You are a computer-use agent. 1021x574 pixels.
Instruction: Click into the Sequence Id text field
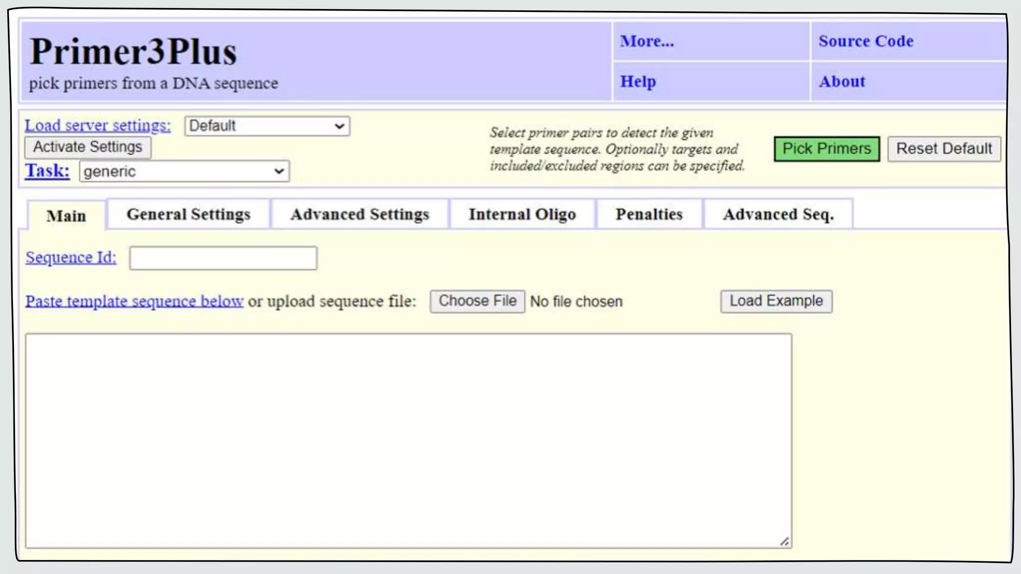tap(223, 258)
